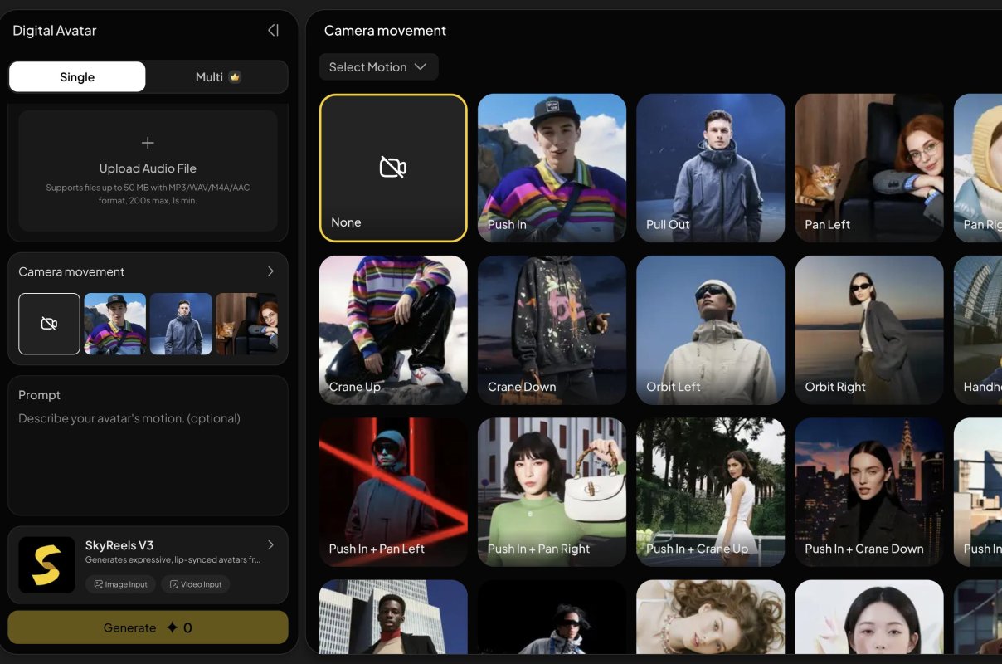Click the sparkle credits icon on the Generate button
The height and width of the screenshot is (664, 1002).
tap(172, 627)
